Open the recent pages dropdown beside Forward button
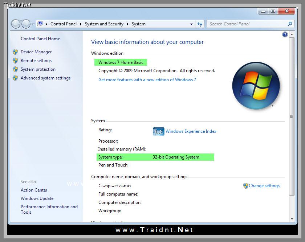The height and width of the screenshot is (242, 305). point(33,24)
